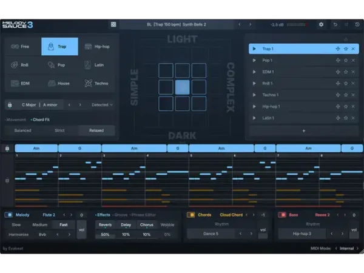Click the first Am chord block
The image size is (364, 273).
(36, 149)
